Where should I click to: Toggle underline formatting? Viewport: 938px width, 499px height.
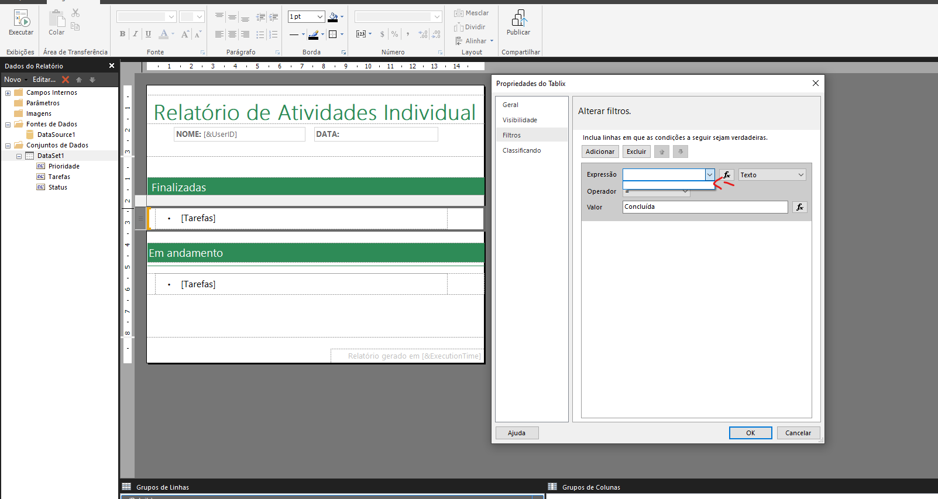[x=148, y=34]
